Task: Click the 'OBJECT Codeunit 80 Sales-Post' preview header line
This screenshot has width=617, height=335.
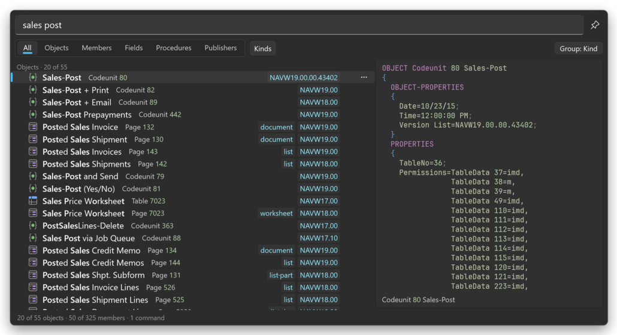Action: click(444, 68)
